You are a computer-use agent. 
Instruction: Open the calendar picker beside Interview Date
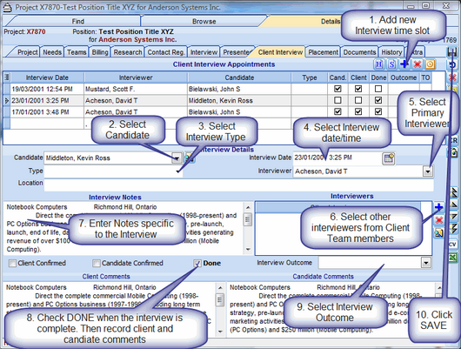[389, 158]
